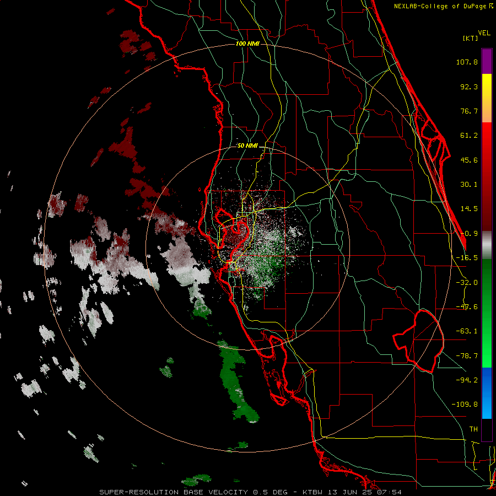Click the 45.6 velocity scale value
The image size is (496, 496).
tap(469, 160)
